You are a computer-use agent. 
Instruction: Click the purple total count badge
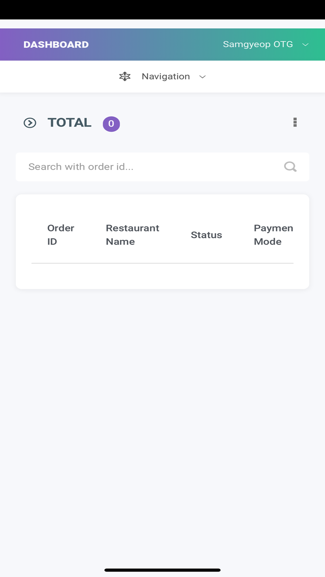click(x=111, y=124)
